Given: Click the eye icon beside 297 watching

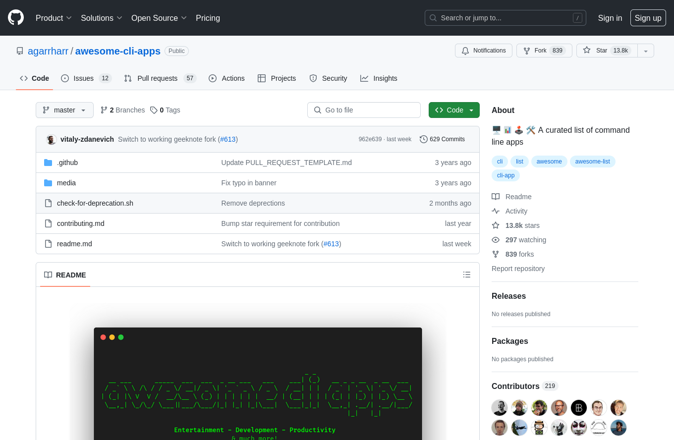Looking at the screenshot, I should (x=496, y=240).
